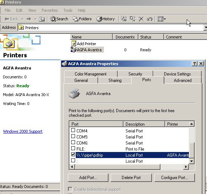The width and height of the screenshot is (207, 194).
Task: Switch to the Device Settings tab
Action: [x=177, y=74]
